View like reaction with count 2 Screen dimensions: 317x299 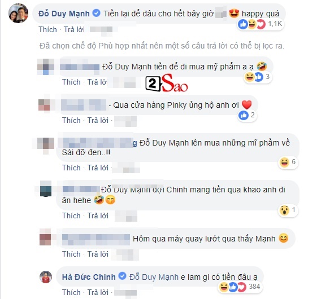tap(247, 115)
